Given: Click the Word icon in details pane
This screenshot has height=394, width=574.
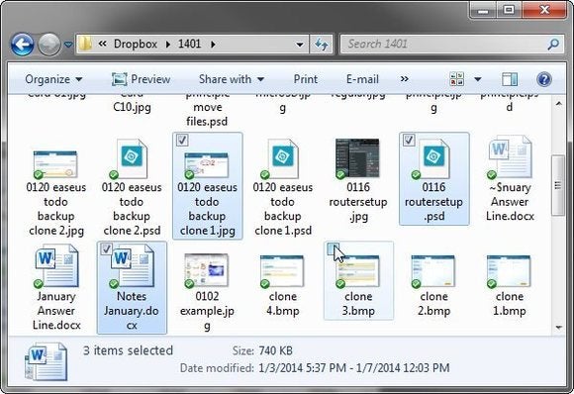Looking at the screenshot, I should click(46, 361).
